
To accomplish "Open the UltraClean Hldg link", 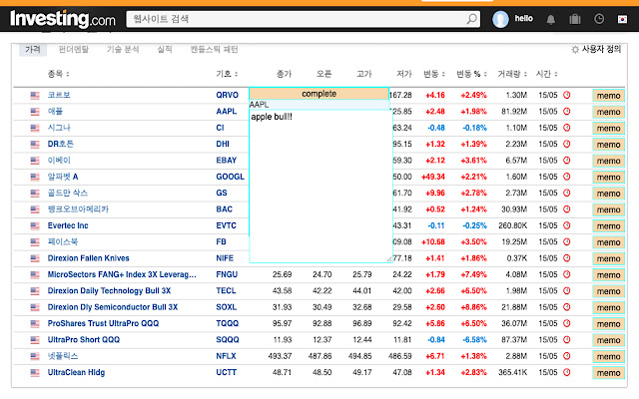I will [76, 372].
